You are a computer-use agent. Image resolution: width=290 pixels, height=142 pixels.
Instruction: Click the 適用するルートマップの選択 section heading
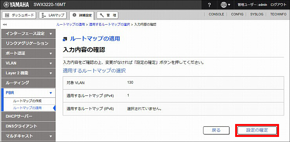[x=94, y=71]
